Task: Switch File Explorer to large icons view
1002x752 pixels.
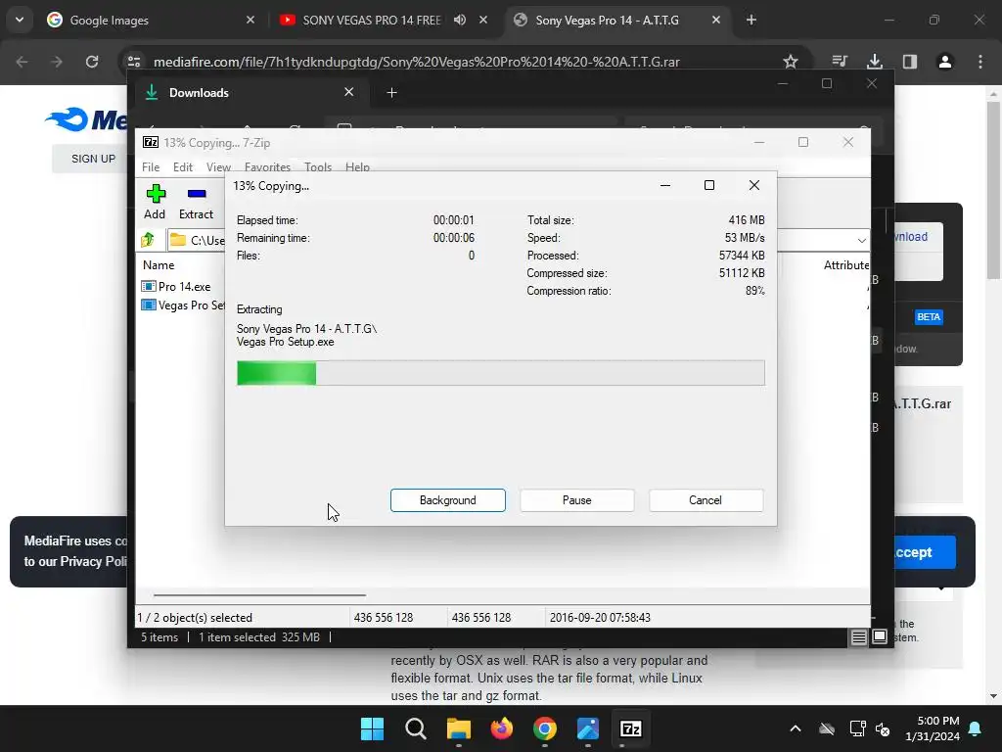Action: [x=880, y=636]
